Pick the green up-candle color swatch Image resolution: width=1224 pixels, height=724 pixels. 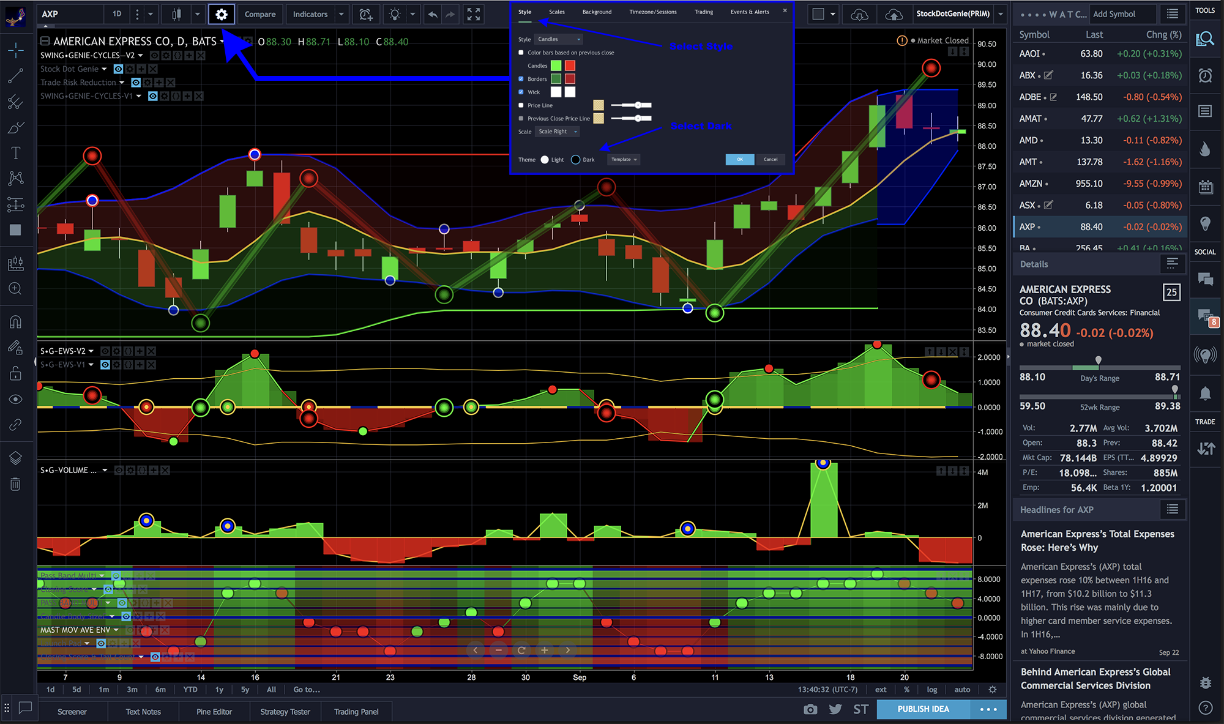[x=556, y=65]
